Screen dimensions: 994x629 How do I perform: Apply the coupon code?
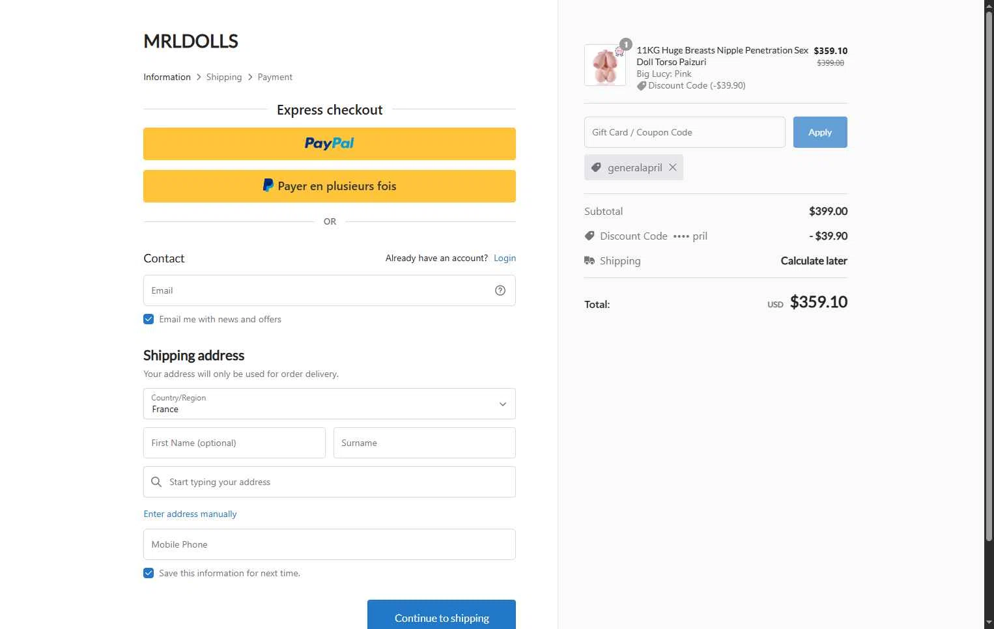820,132
